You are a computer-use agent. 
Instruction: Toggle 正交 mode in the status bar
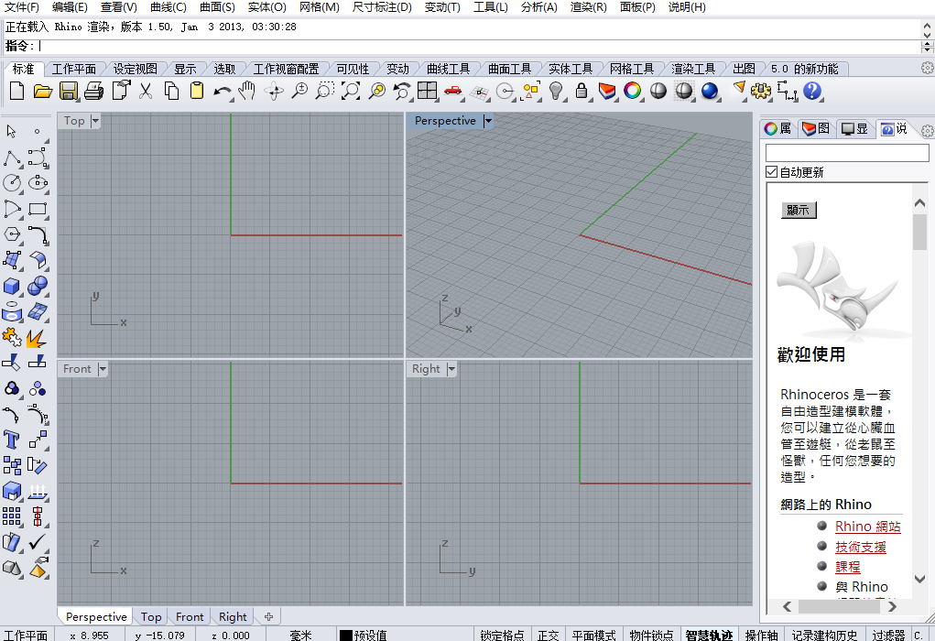[549, 633]
